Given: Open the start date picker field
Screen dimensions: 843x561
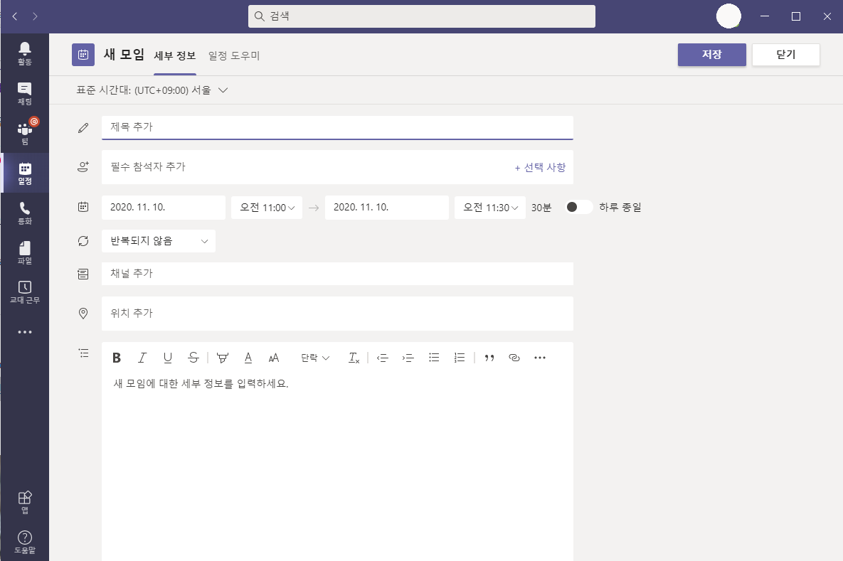Looking at the screenshot, I should (x=164, y=208).
